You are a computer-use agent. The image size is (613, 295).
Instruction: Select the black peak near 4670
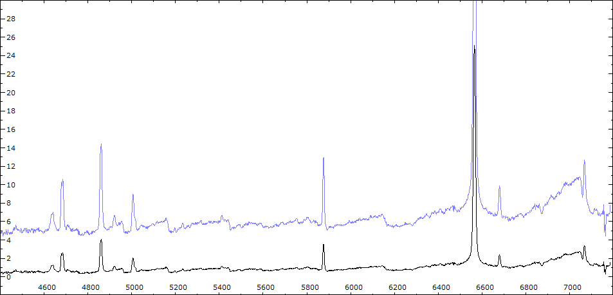coord(62,254)
